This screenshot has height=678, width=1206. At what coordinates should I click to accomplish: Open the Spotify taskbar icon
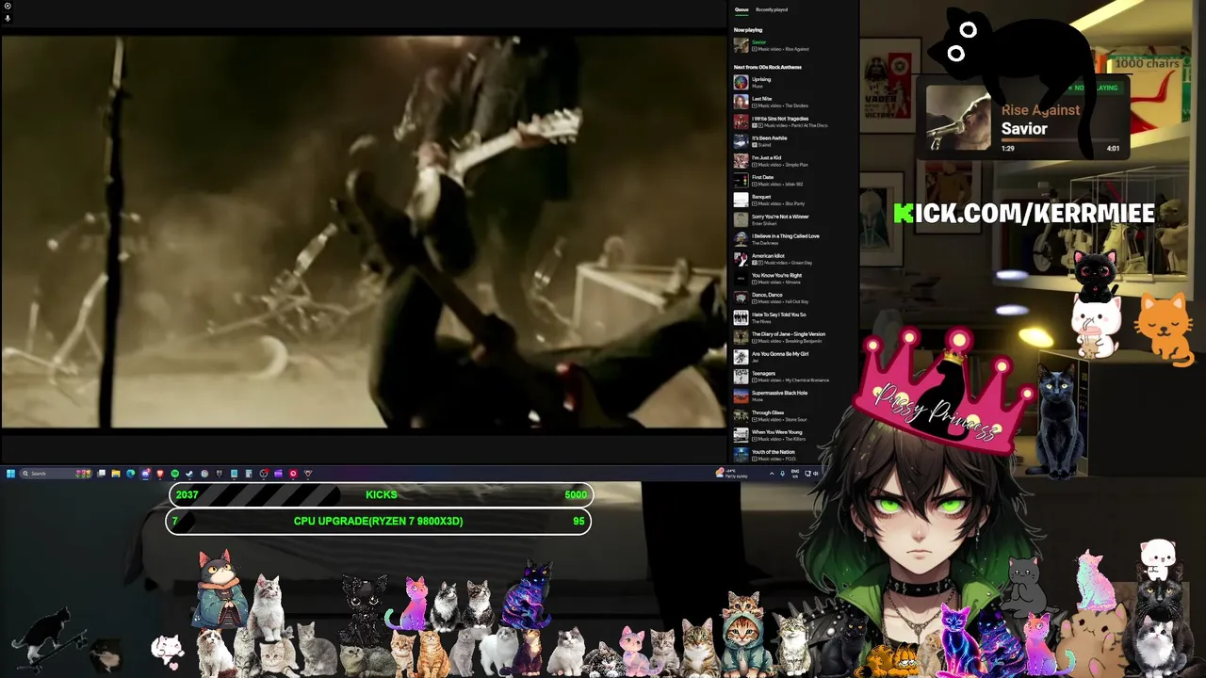[175, 473]
